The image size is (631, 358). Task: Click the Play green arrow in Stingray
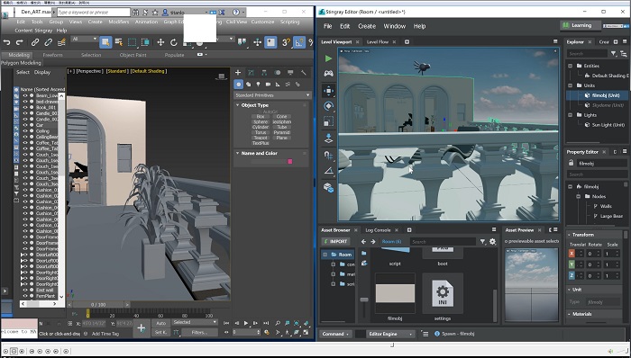point(328,58)
